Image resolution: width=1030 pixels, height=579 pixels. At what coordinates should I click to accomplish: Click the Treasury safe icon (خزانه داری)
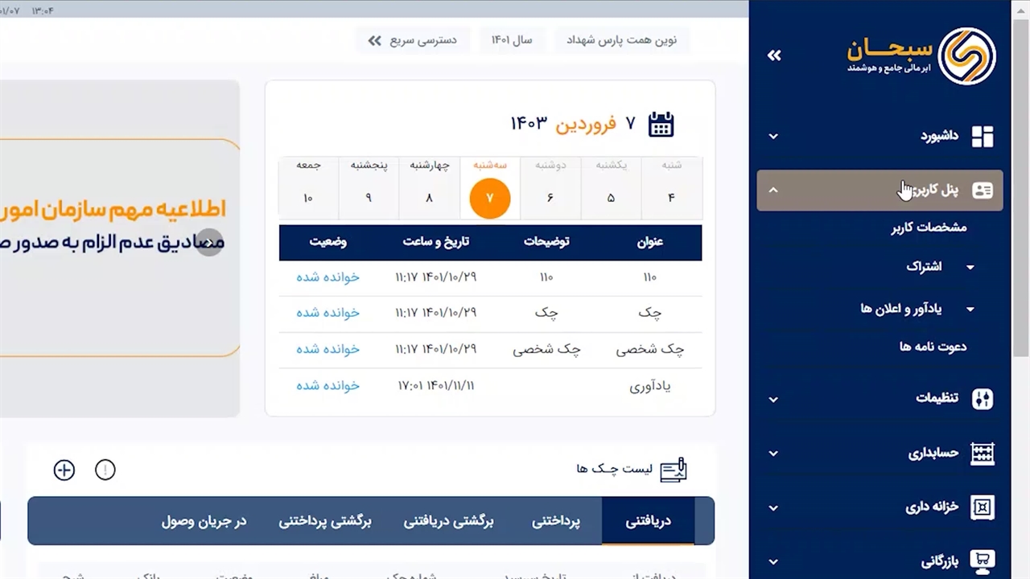pos(982,507)
